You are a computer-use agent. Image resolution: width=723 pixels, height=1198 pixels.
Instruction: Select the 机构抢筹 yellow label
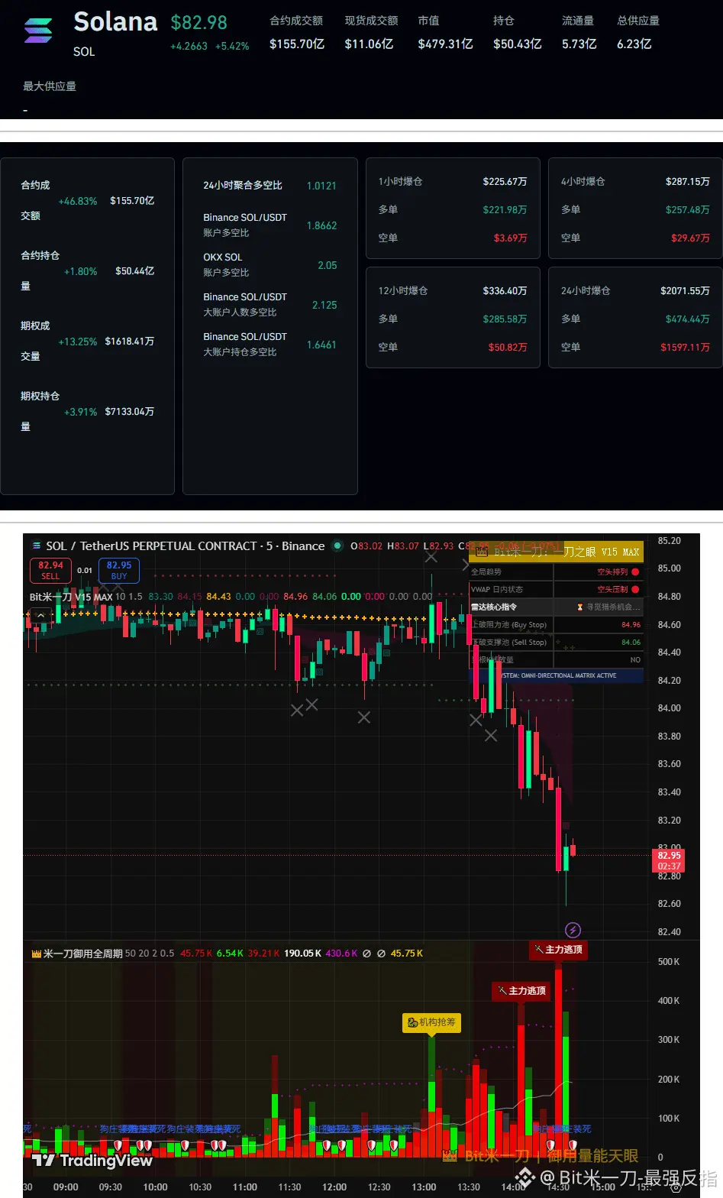pos(431,1022)
